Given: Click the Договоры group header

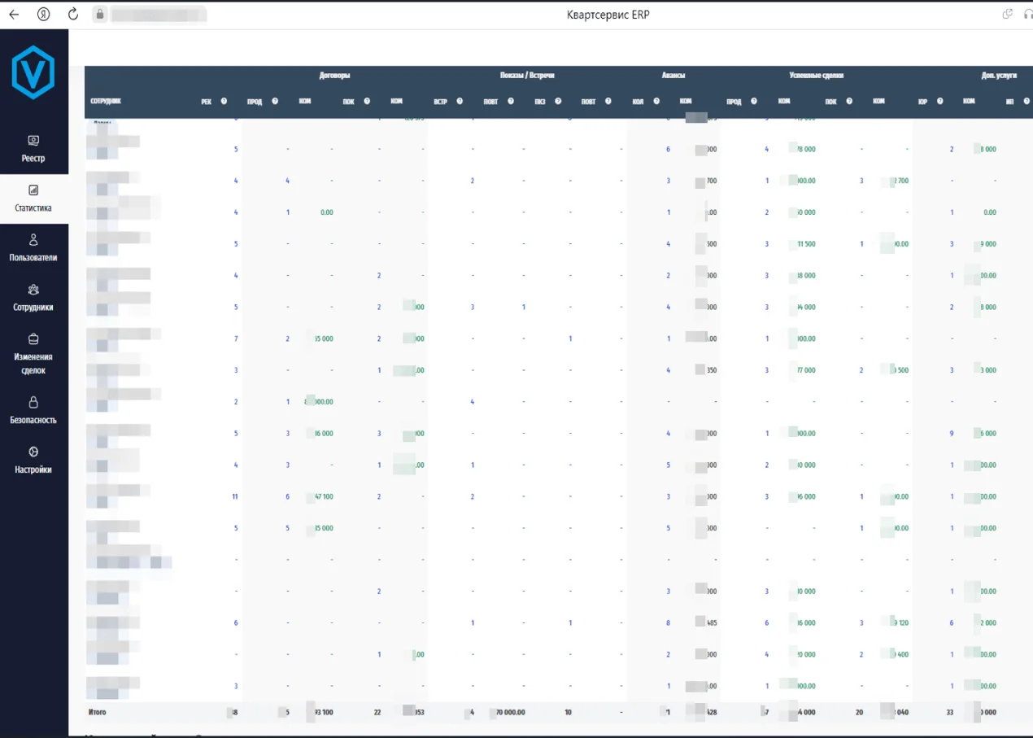Looking at the screenshot, I should point(334,76).
